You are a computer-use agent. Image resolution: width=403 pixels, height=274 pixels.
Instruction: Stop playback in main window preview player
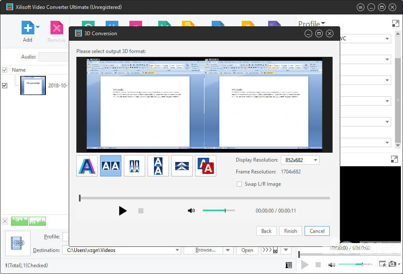coord(318,265)
